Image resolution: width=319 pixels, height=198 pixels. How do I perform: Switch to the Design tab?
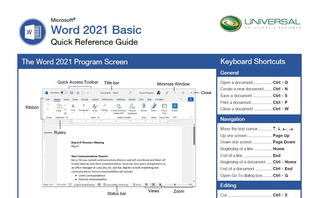point(85,99)
